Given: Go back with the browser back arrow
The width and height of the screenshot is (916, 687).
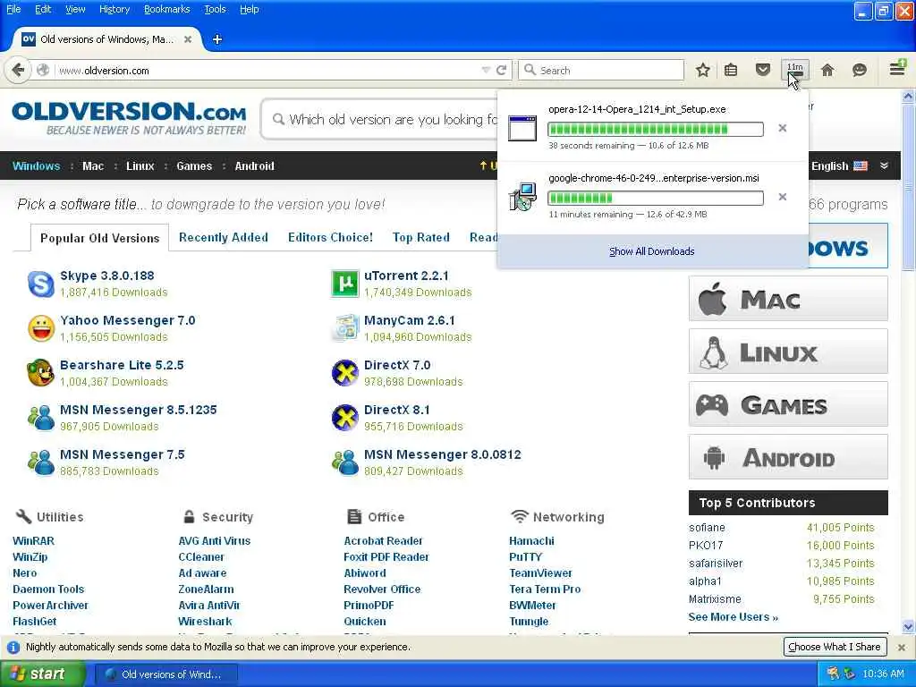Looking at the screenshot, I should [18, 70].
